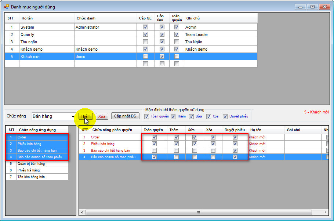Image resolution: width=334 pixels, height=221 pixels.
Task: Check Toàn quyền for Báo cáo chi tiết hàng bán
Action: 154,150
